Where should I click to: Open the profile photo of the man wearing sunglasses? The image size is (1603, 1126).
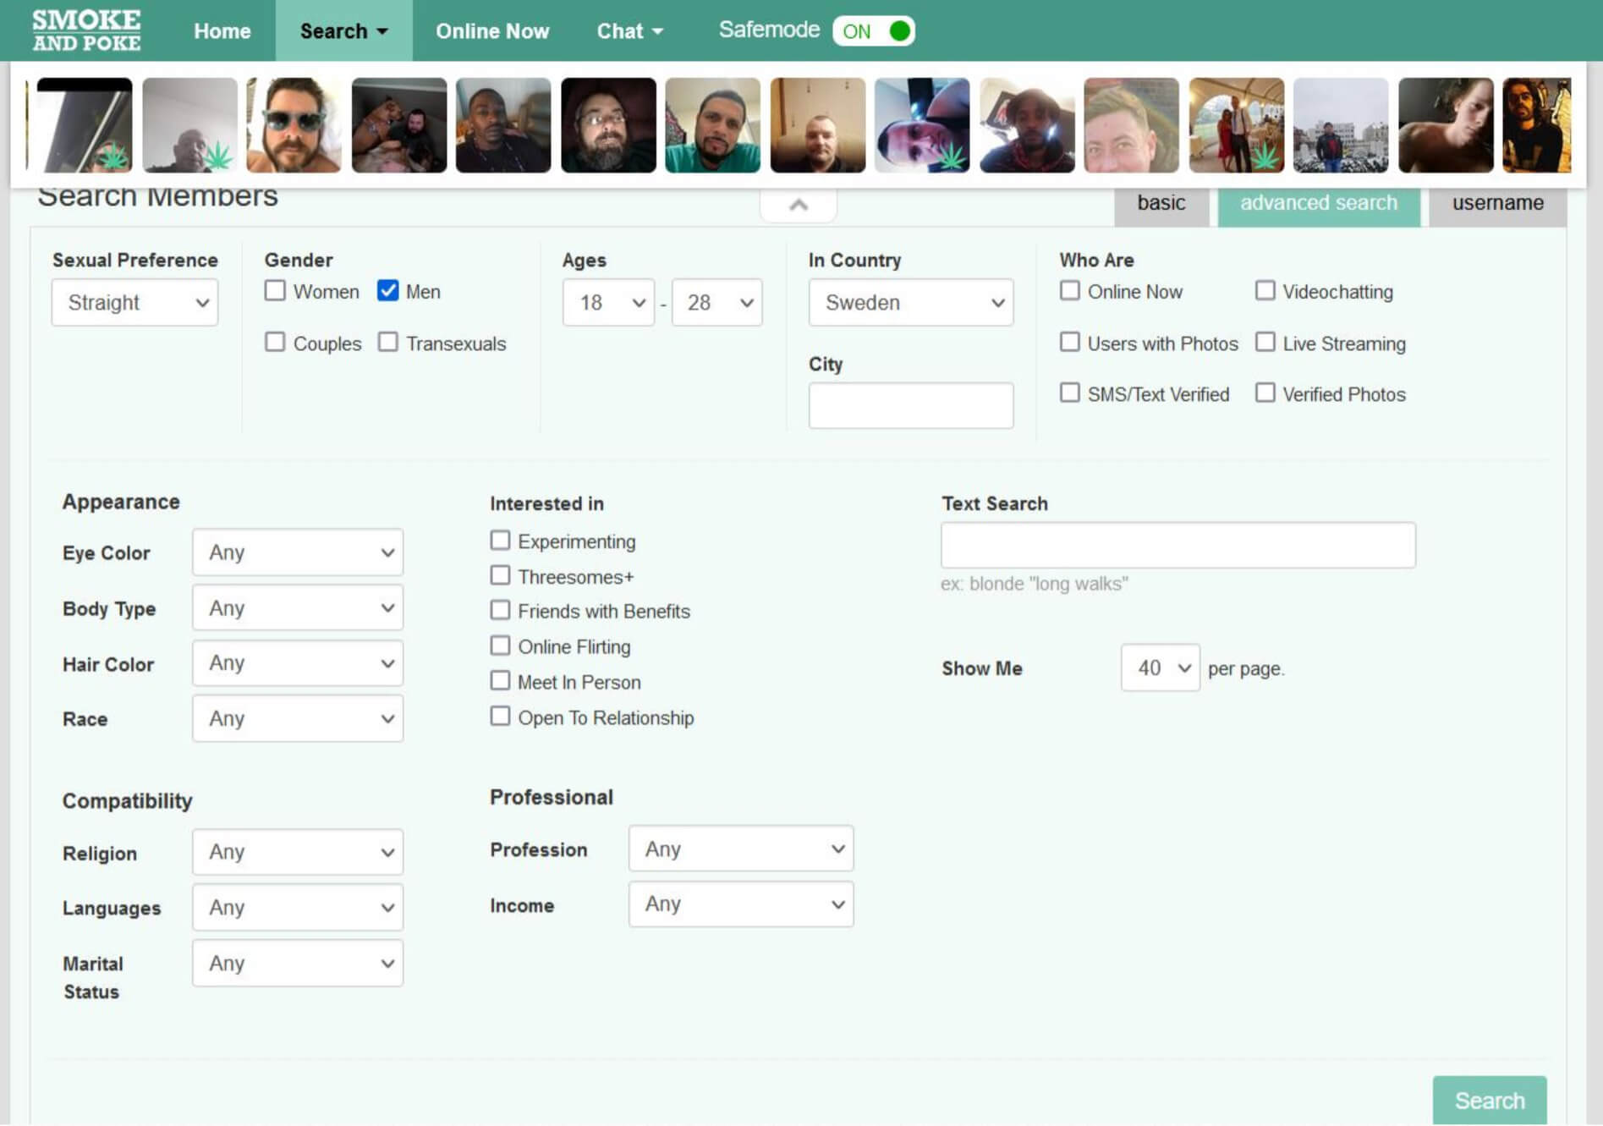pos(294,125)
